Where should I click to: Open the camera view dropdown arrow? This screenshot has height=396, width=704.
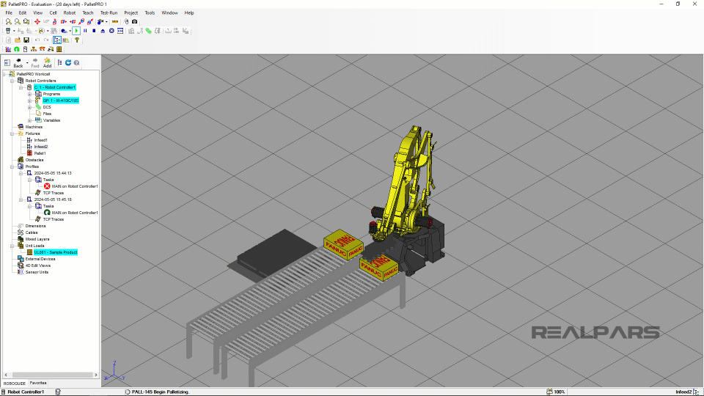tap(106, 21)
